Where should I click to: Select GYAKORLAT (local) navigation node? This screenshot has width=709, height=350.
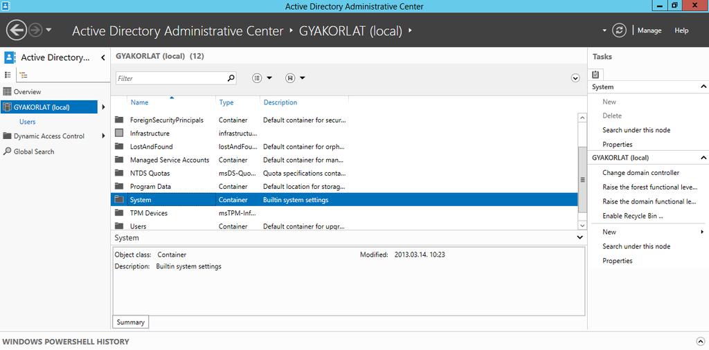(49, 107)
